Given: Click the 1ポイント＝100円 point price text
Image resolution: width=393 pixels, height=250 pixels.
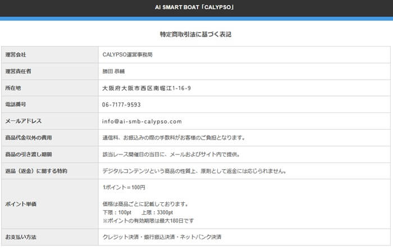Looking at the screenshot, I should [x=124, y=187].
